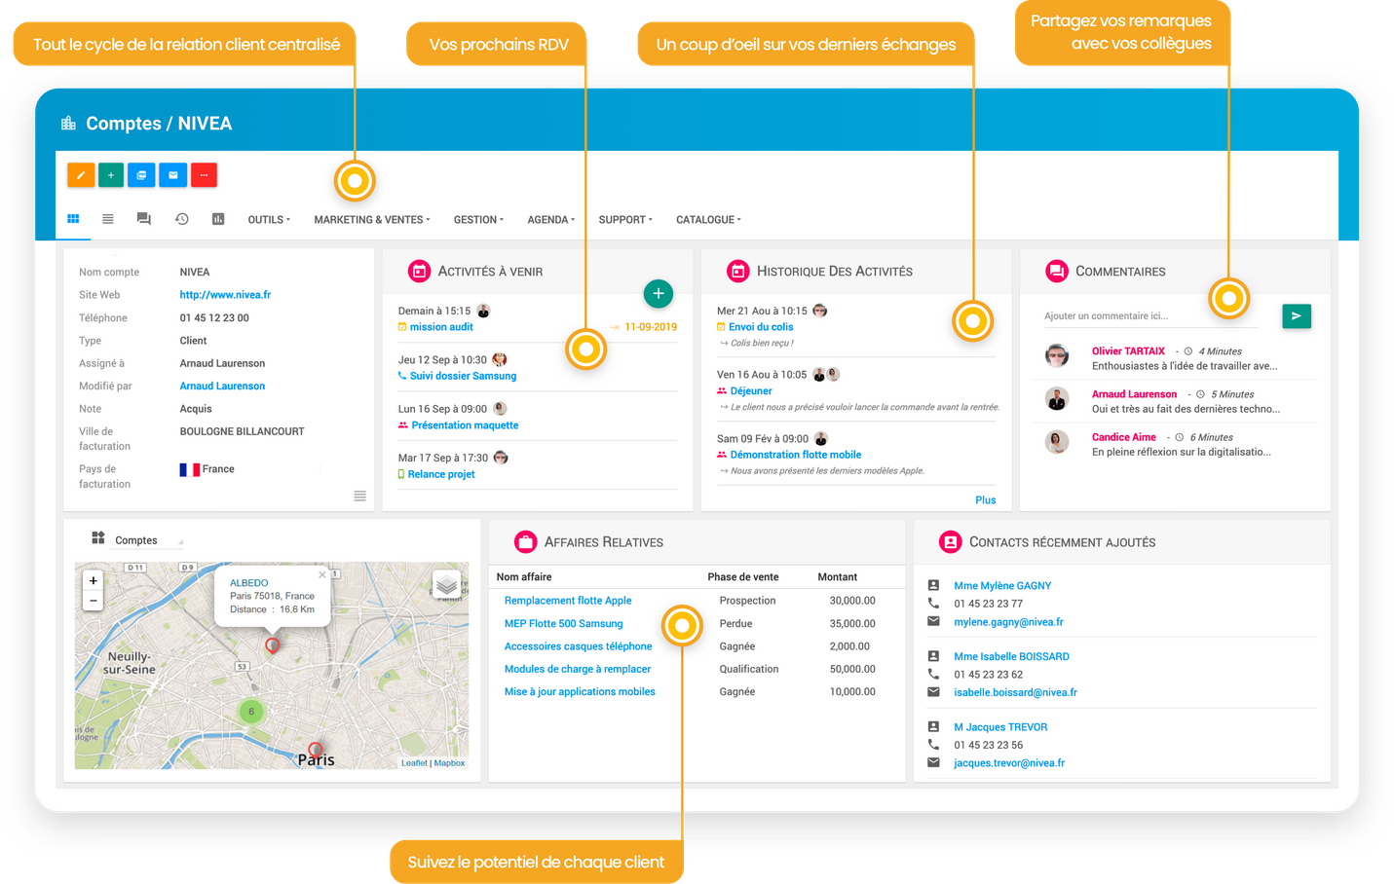Viewport: 1394px width, 884px height.
Task: Open Arnaud Laurenson link in Modifié par row
Action: coord(222,387)
